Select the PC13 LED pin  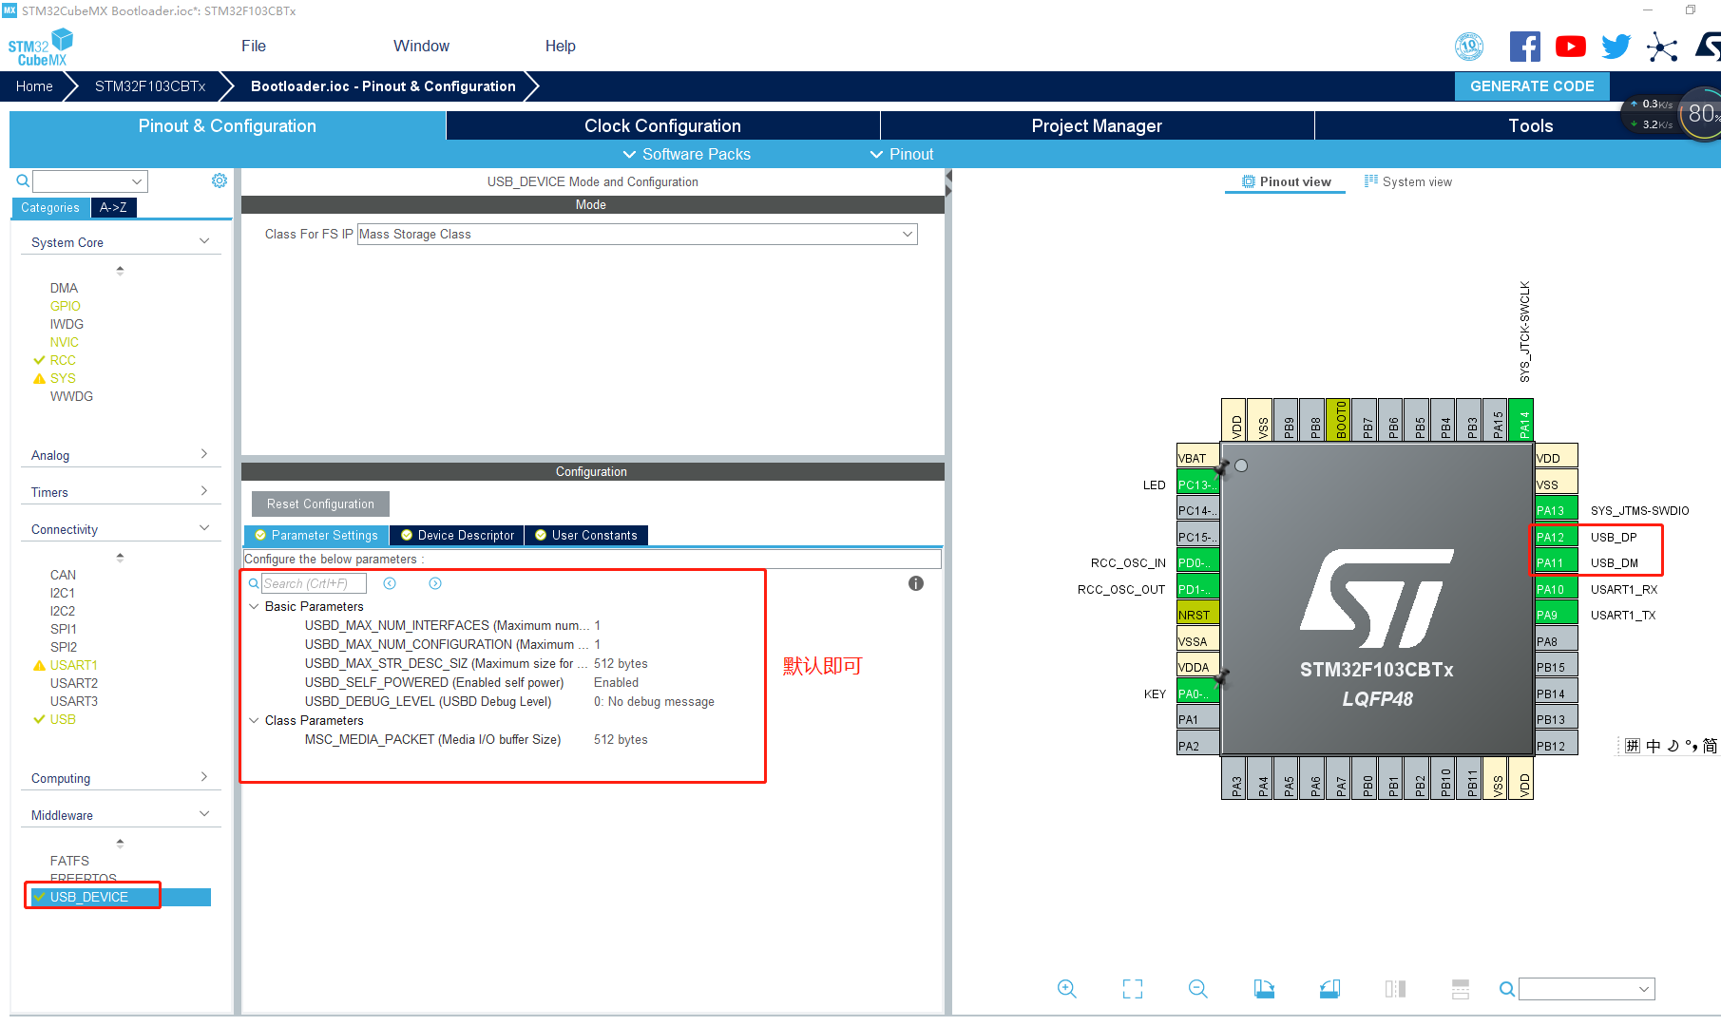(1197, 484)
